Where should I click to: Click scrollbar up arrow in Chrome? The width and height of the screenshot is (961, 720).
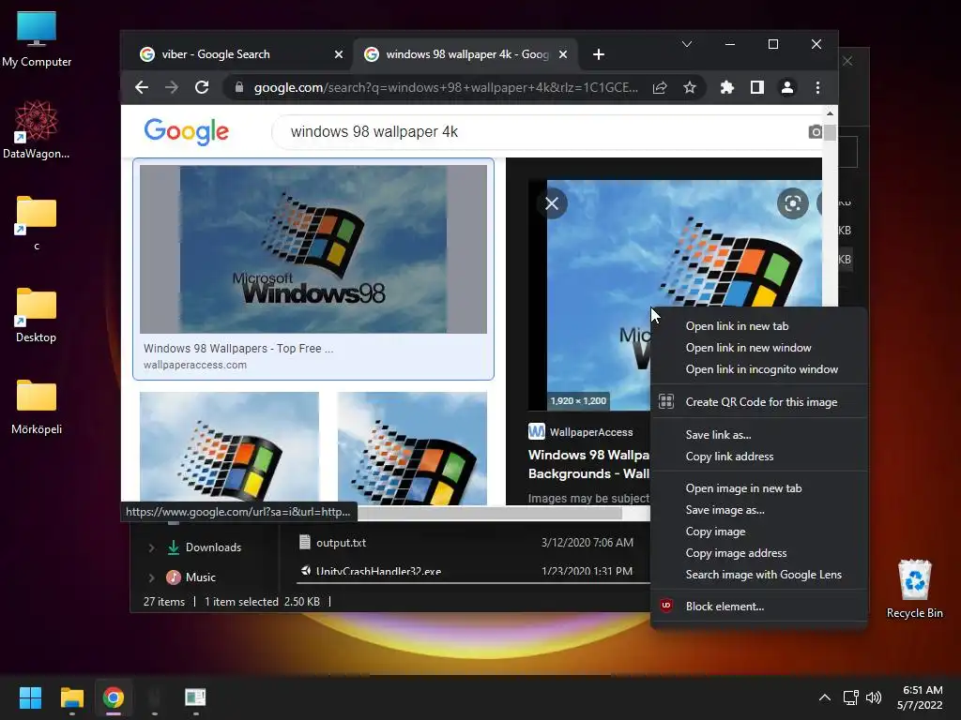pyautogui.click(x=830, y=113)
